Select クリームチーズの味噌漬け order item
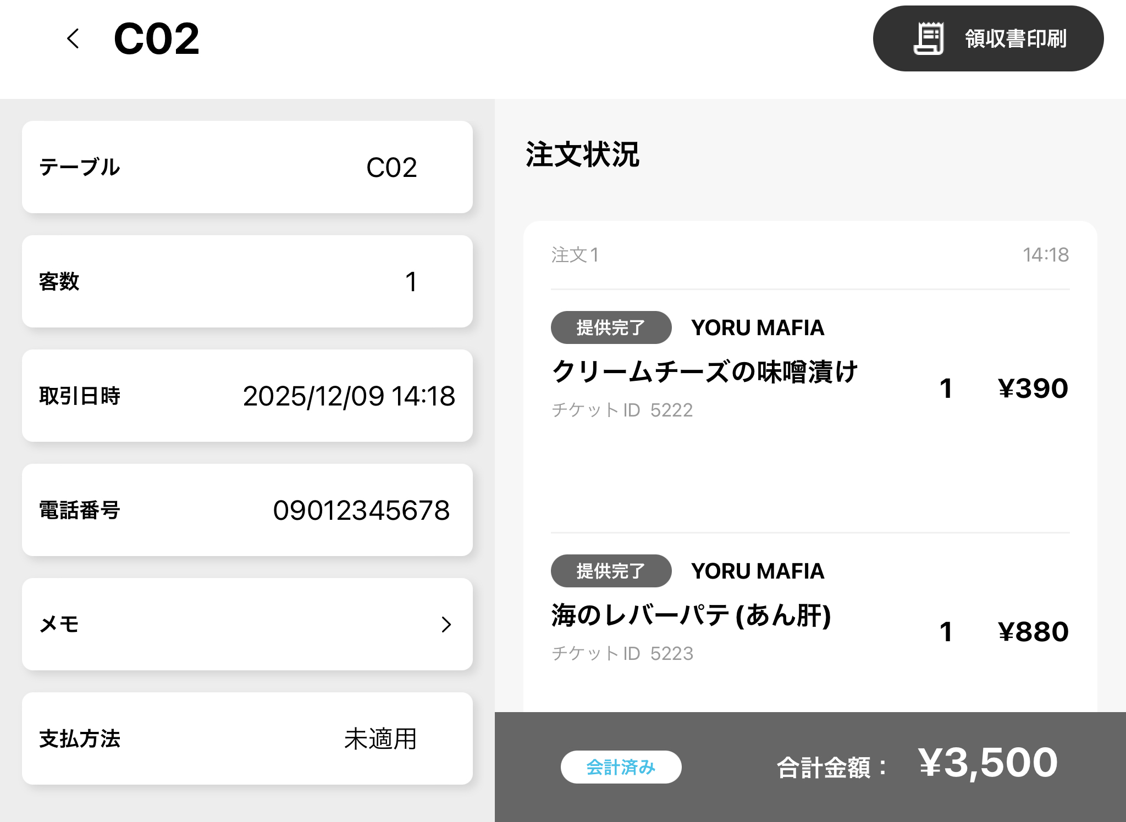The image size is (1126, 822). pyautogui.click(x=705, y=372)
